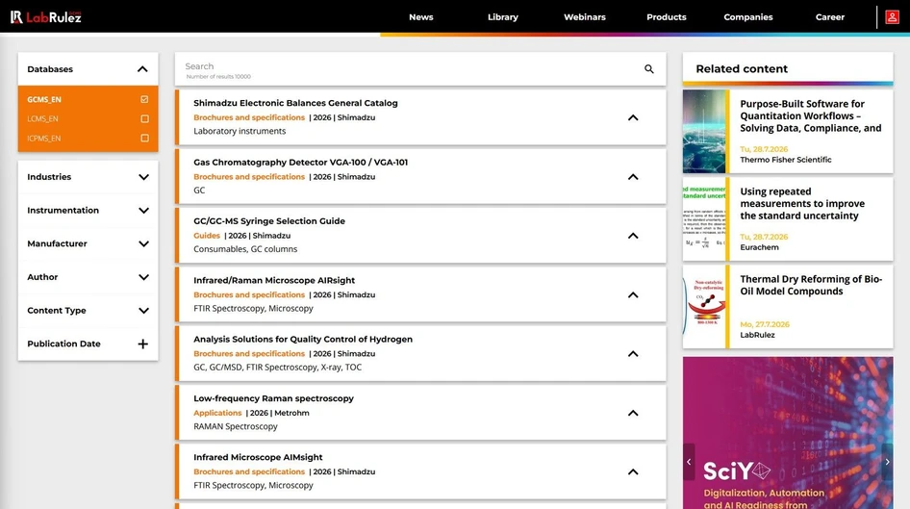Click 'Consumables, GC columns' tag text
Image resolution: width=910 pixels, height=509 pixels.
point(245,249)
